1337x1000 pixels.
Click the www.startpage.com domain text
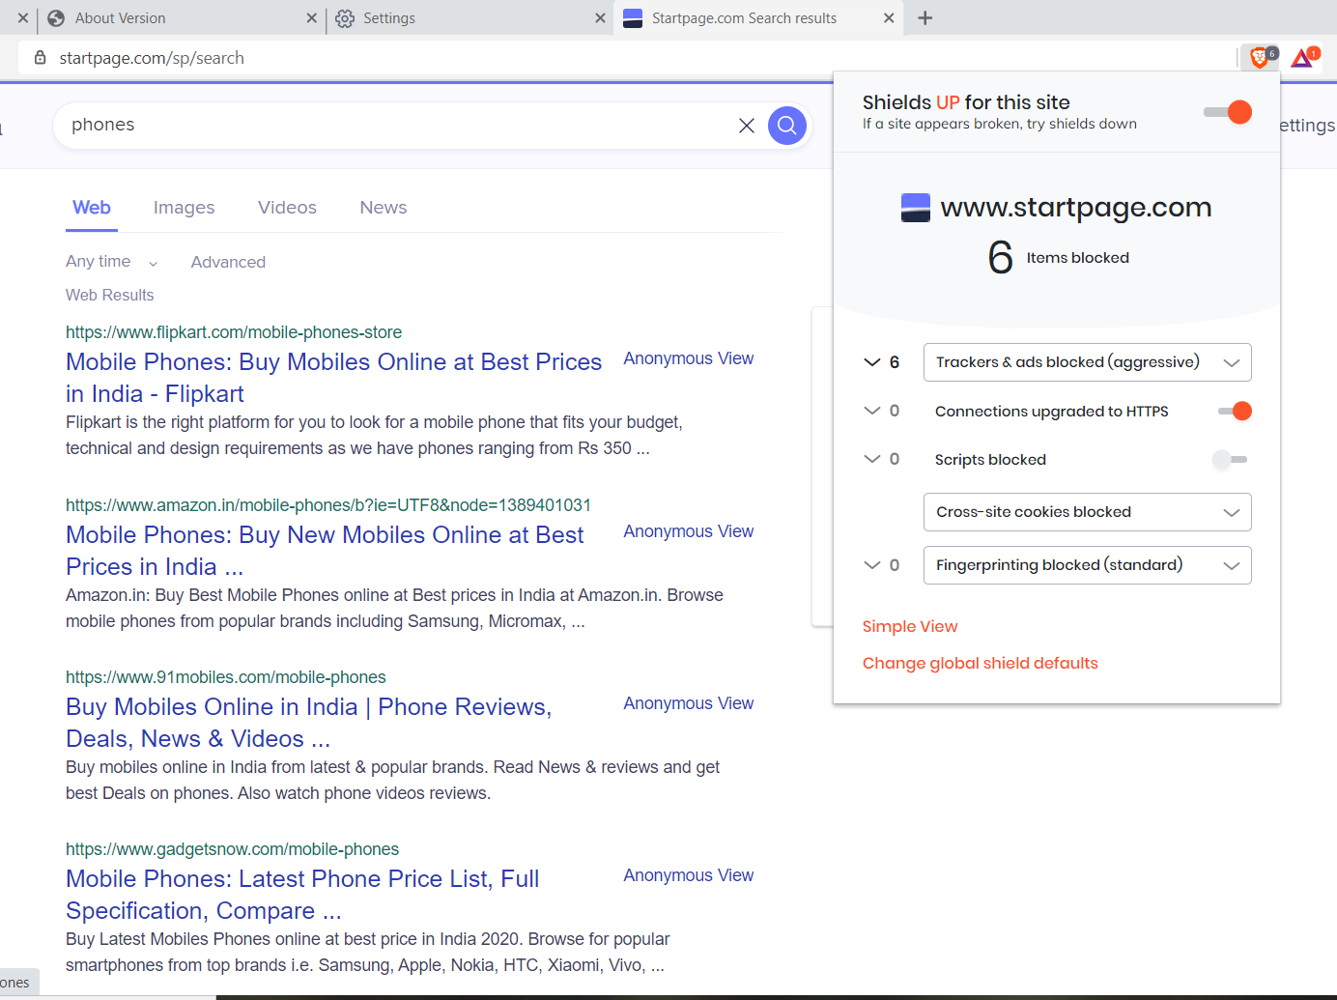[x=1076, y=207]
